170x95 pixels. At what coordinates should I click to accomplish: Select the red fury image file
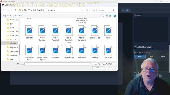tap(95, 52)
